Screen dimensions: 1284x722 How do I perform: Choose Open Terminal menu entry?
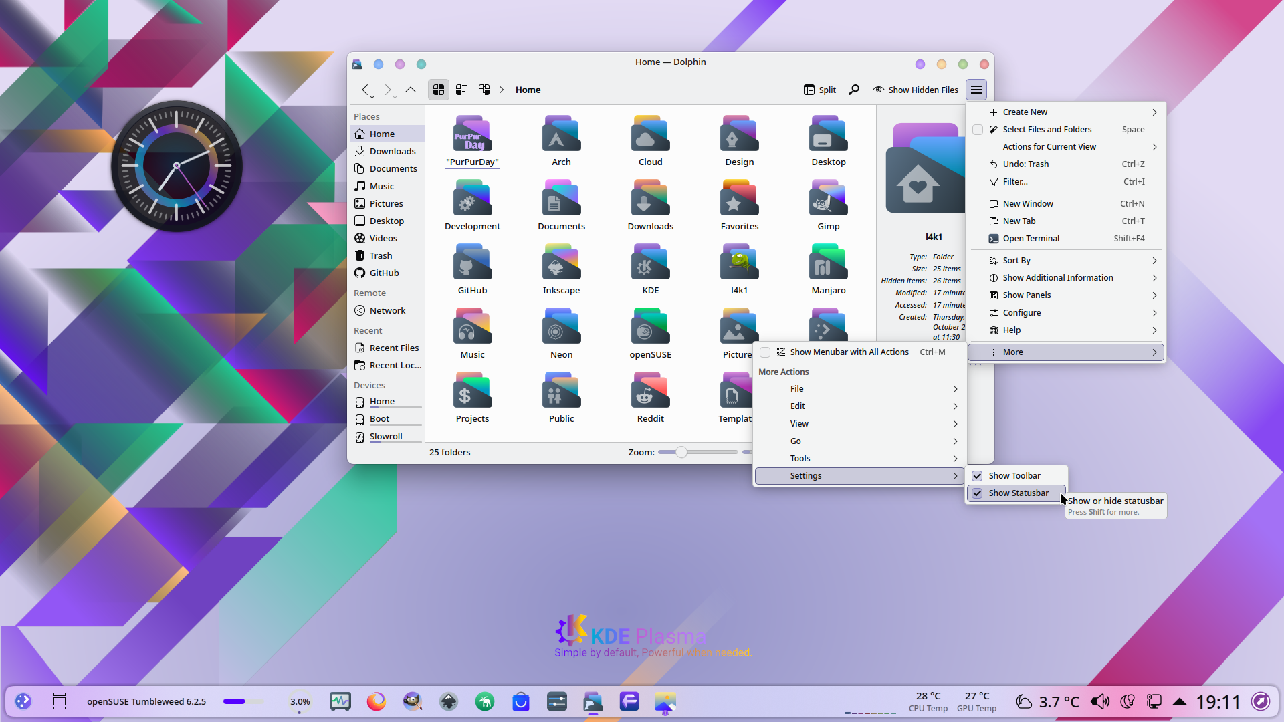(x=1067, y=239)
